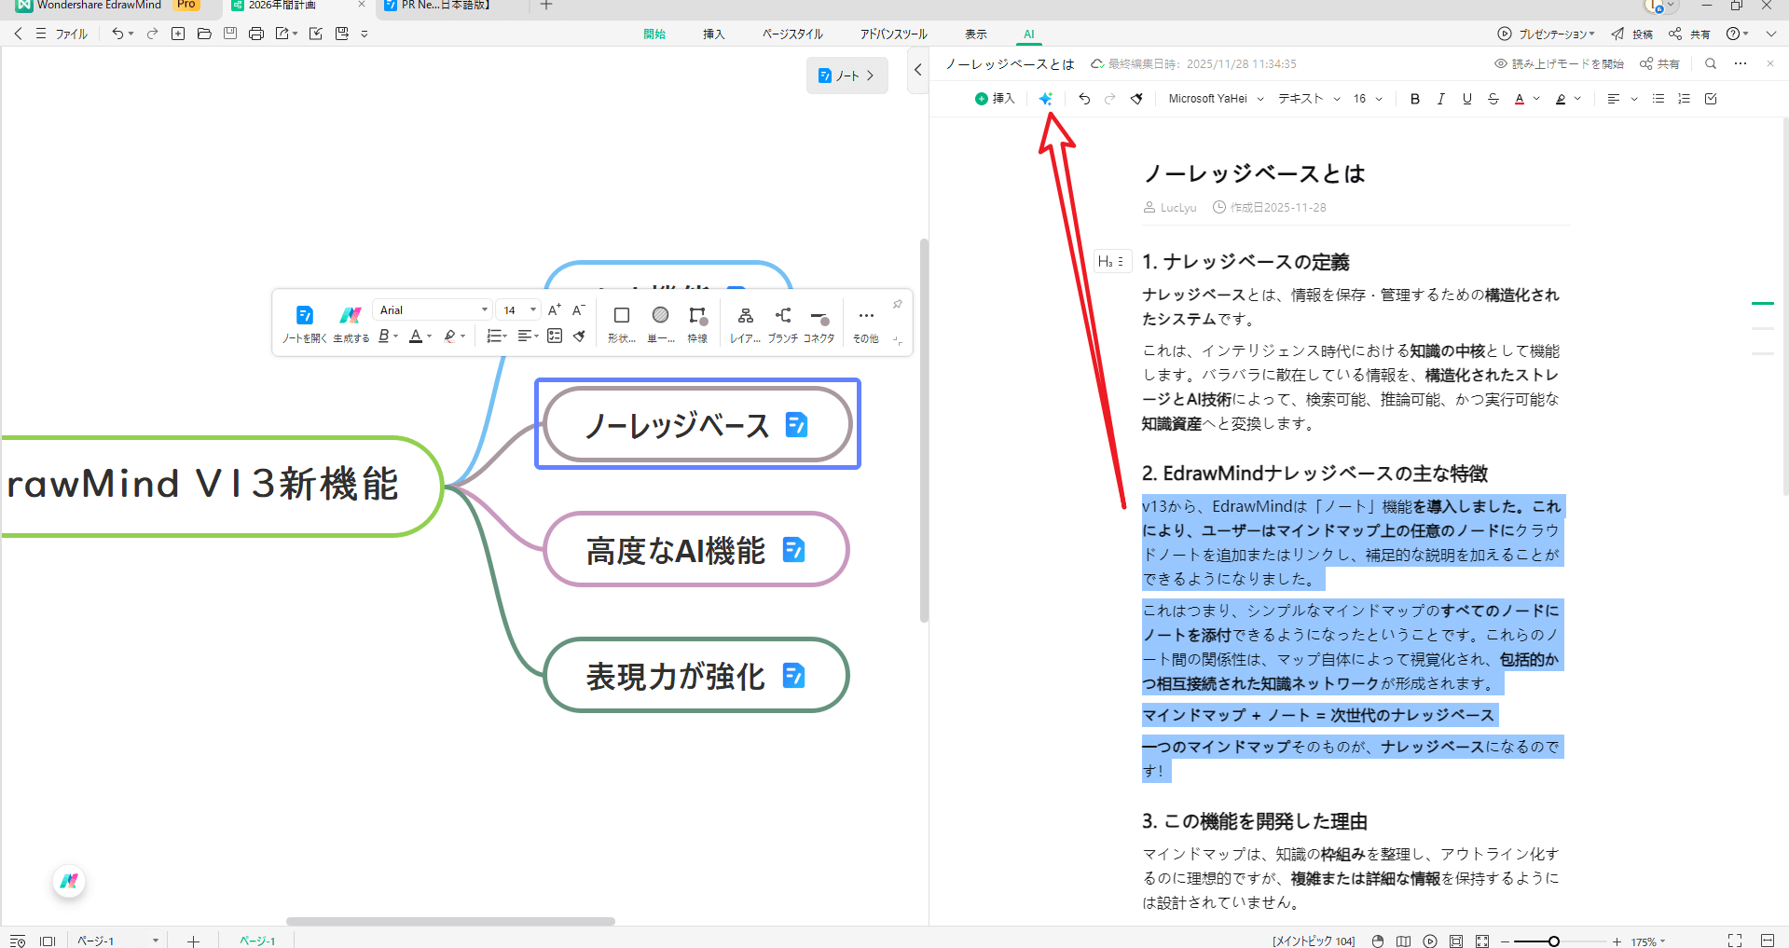Toggle bold formatting in note toolbar
Image resolution: width=1789 pixels, height=948 pixels.
coord(1414,98)
